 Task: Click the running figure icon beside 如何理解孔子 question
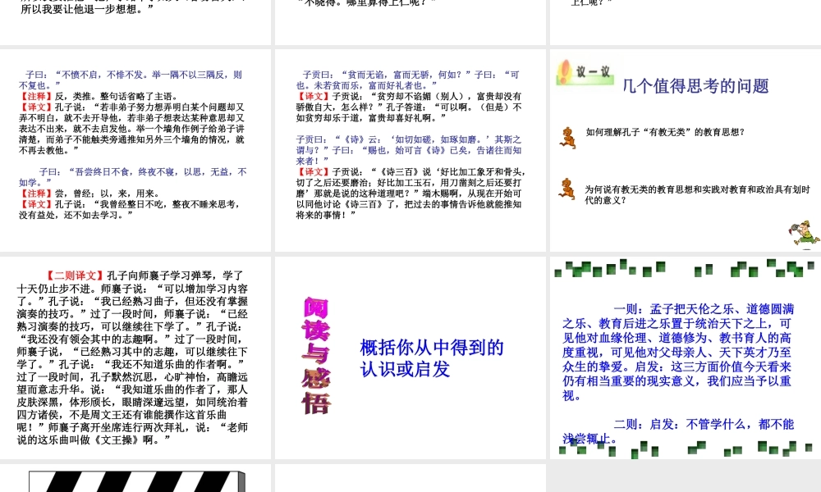(x=567, y=138)
